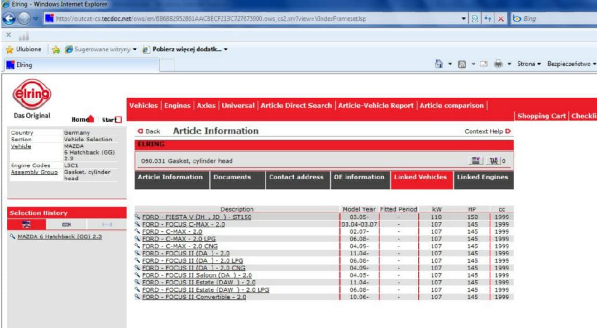Click the add to cart icon for gasket
Viewport: 597px width, 328px height.
493,161
